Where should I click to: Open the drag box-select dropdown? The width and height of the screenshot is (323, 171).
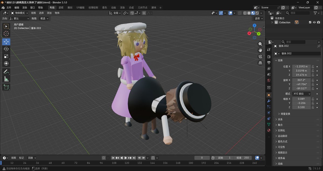[x=44, y=18]
